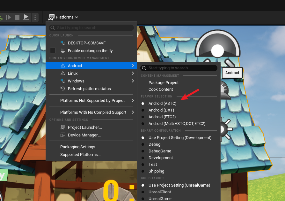The width and height of the screenshot is (285, 201).
Task: Click the Project Launcher icon
Action: [x=63, y=128]
